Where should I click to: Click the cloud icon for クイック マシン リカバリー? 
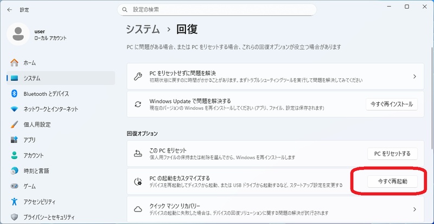(138, 209)
